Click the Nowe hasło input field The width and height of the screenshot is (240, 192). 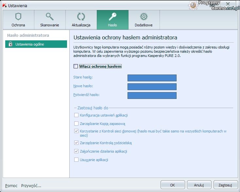[x=152, y=87]
